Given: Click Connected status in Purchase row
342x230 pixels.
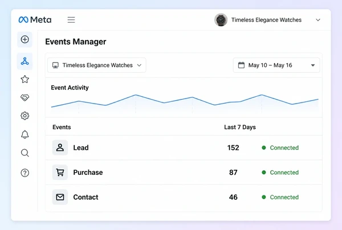Looking at the screenshot, I should (x=280, y=172).
